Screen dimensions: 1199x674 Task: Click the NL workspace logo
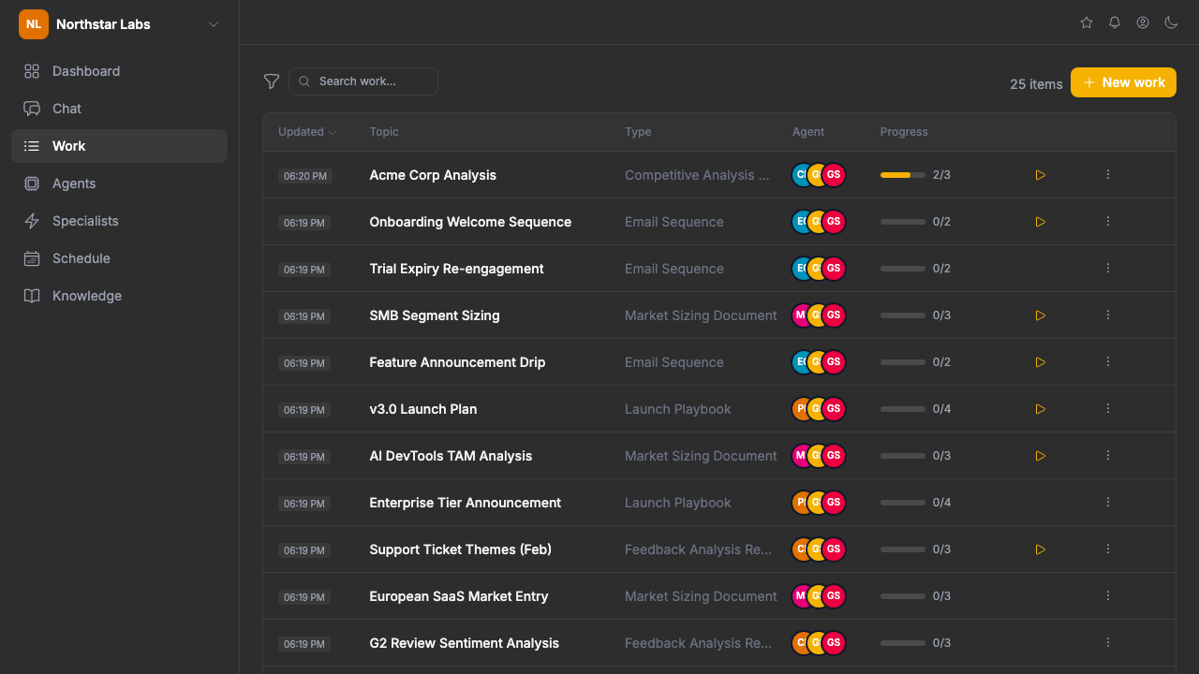click(x=34, y=24)
